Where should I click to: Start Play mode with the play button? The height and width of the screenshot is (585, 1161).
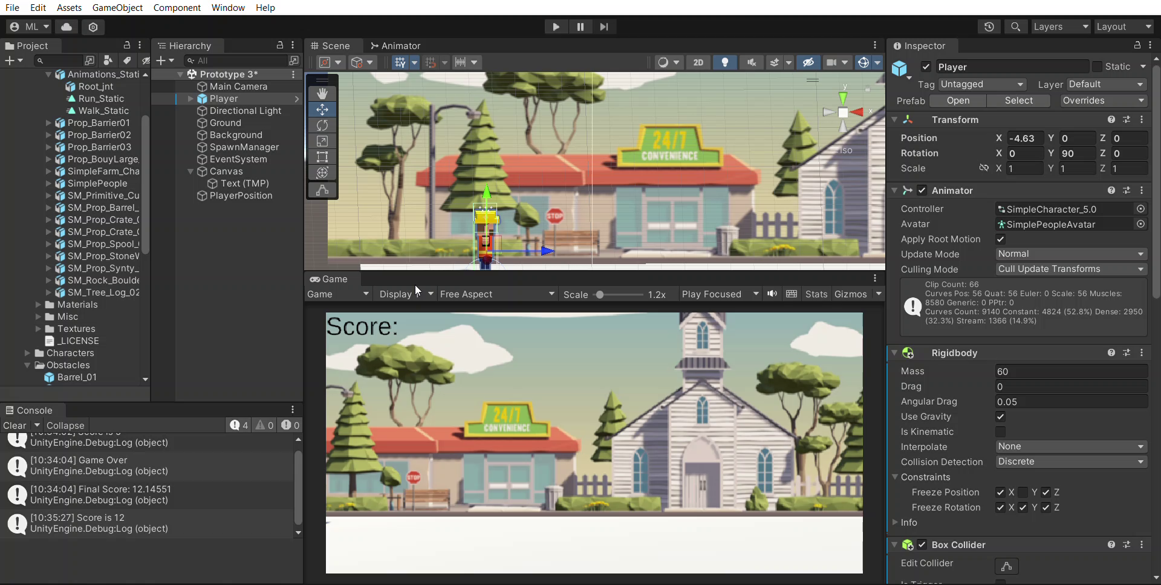tap(556, 27)
